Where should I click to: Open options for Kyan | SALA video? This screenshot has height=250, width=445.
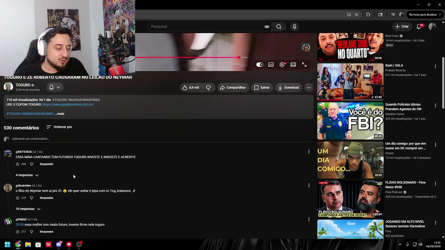[x=435, y=66]
